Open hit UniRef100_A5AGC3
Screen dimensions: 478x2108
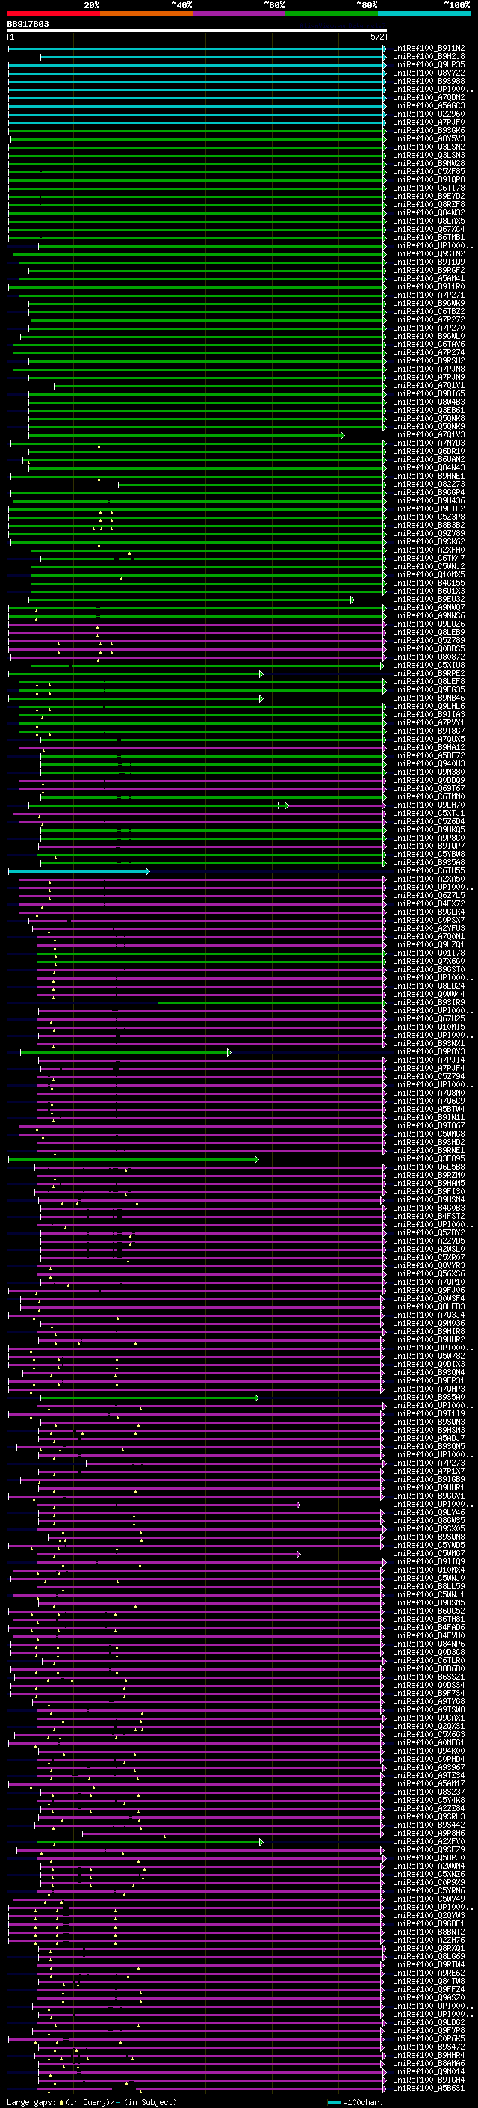(429, 105)
